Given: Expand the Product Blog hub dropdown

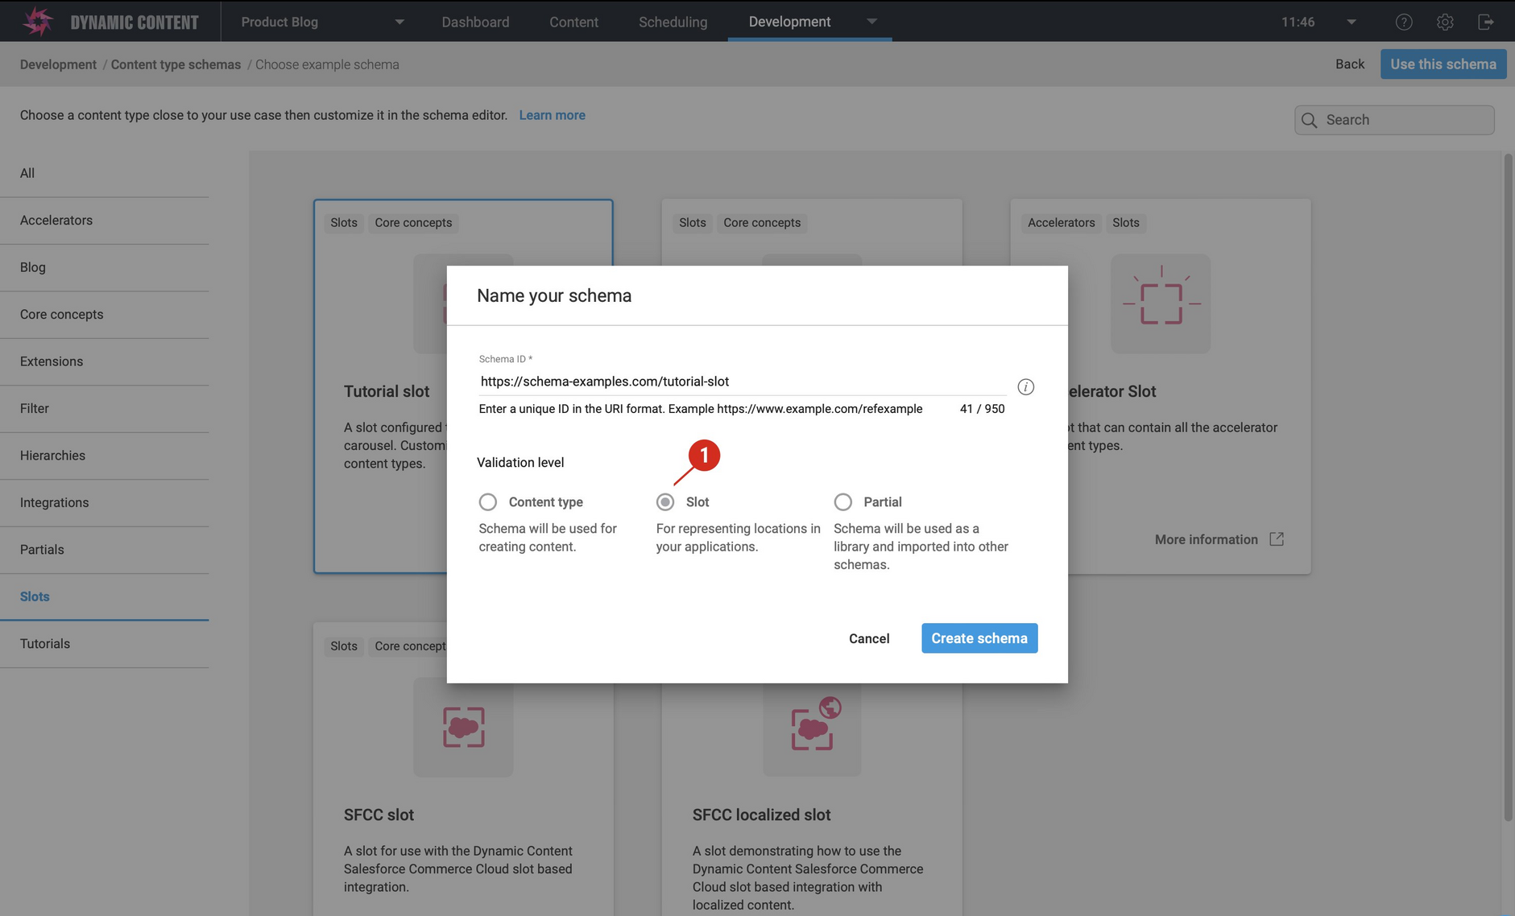Looking at the screenshot, I should click(x=399, y=22).
